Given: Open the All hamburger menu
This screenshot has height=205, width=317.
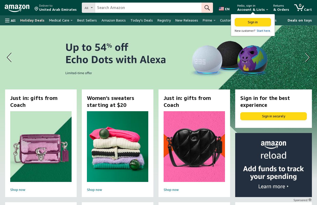Looking at the screenshot, I should 10,20.
